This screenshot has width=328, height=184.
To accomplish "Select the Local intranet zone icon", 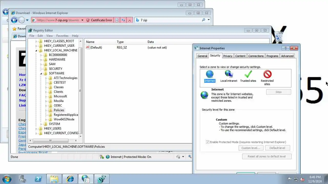I will coord(229,74).
